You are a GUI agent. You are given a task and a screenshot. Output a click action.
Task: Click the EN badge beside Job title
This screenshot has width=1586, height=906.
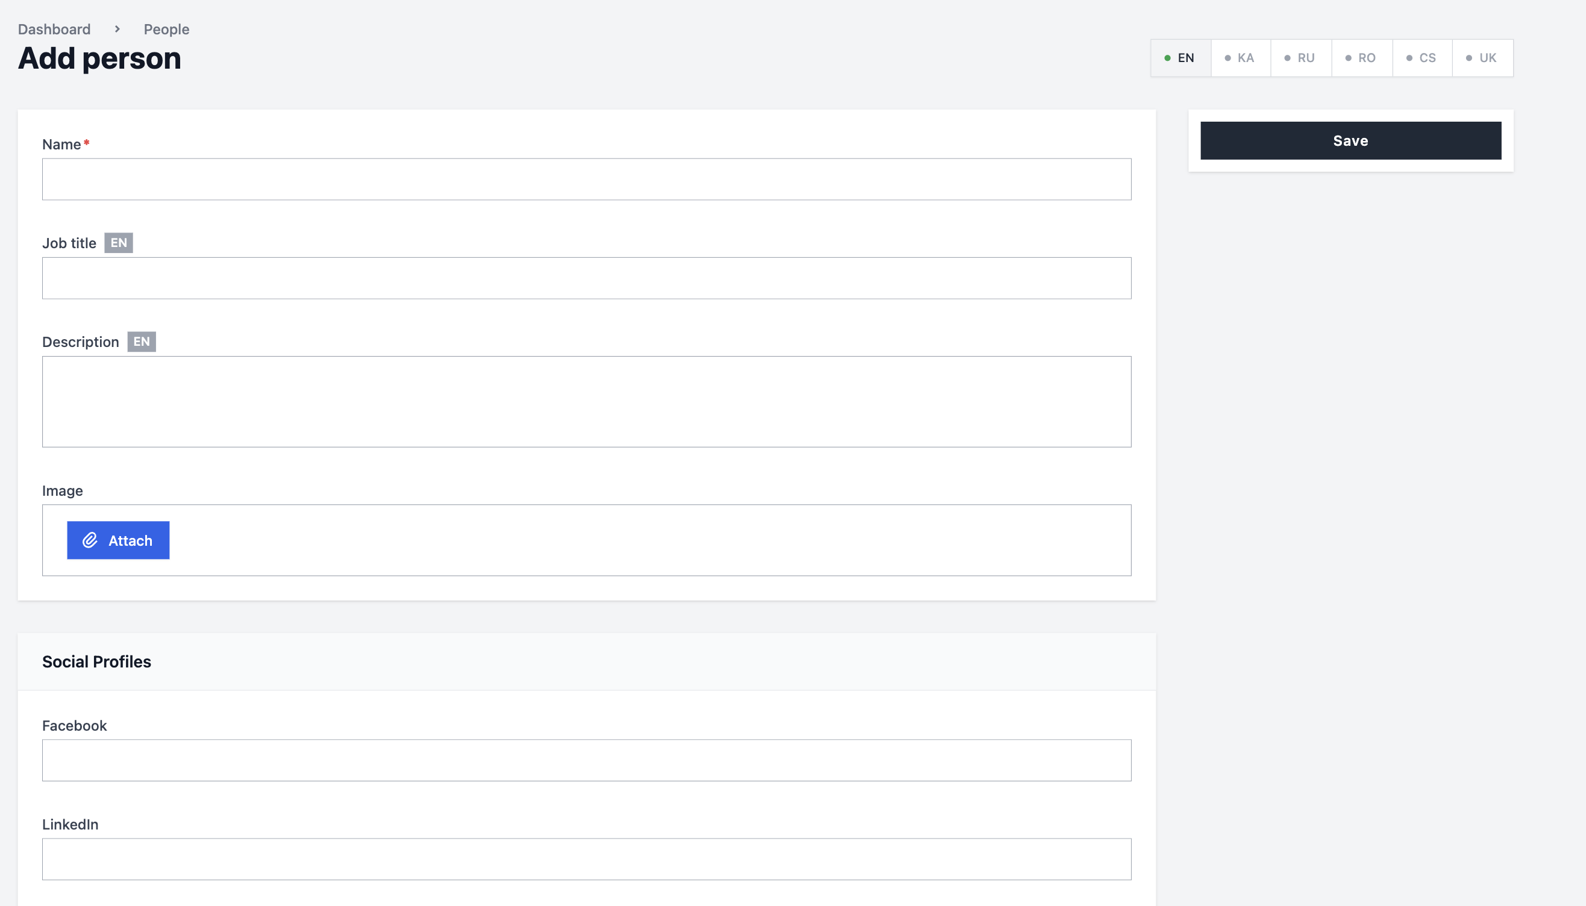click(118, 243)
